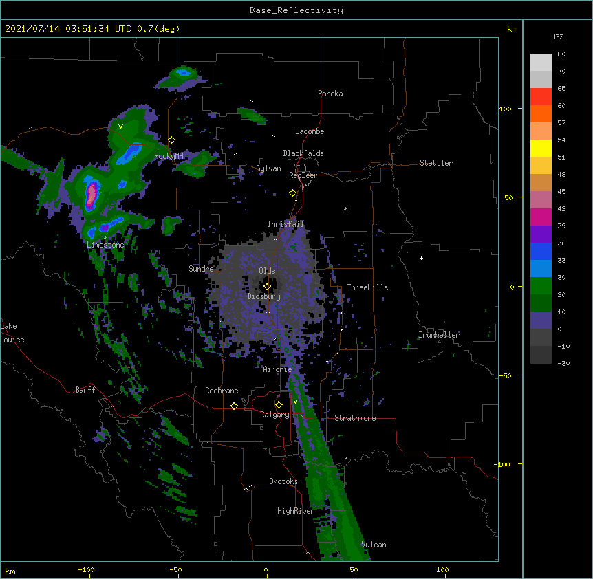
Task: Click the yellow marker near RockyMH
Action: click(171, 140)
